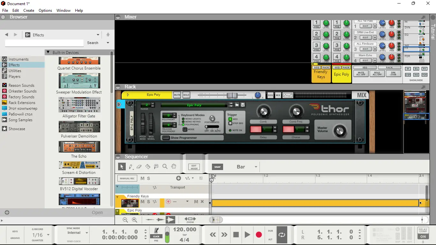Open the Effects location dropdown in Browser
The height and width of the screenshot is (245, 436).
pos(98,35)
